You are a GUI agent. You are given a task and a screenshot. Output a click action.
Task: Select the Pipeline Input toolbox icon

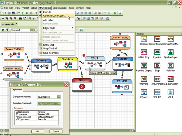[170, 53]
